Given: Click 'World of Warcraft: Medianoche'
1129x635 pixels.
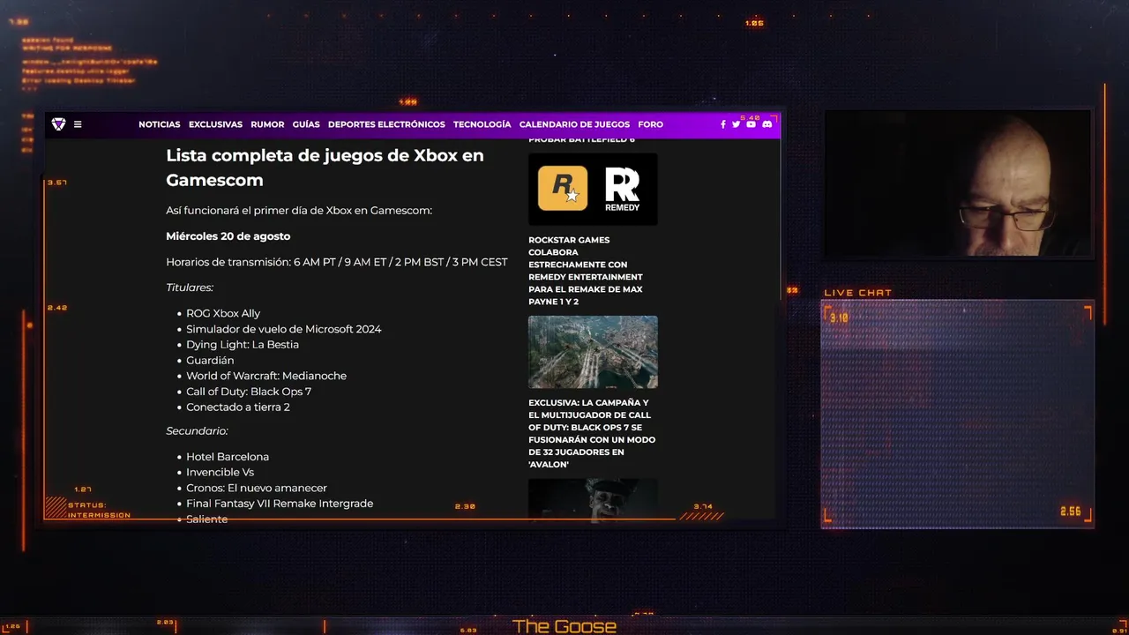Looking at the screenshot, I should click(266, 376).
